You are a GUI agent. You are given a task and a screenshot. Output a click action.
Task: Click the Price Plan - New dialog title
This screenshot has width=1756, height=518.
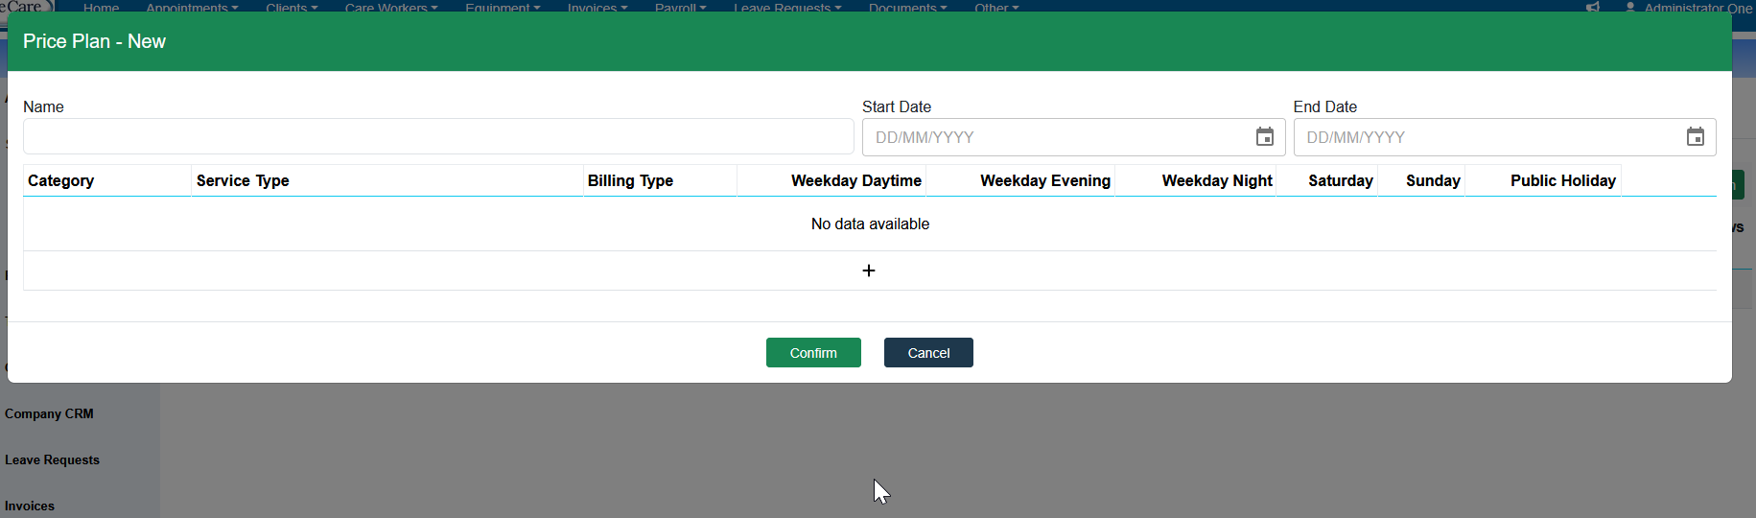[94, 41]
